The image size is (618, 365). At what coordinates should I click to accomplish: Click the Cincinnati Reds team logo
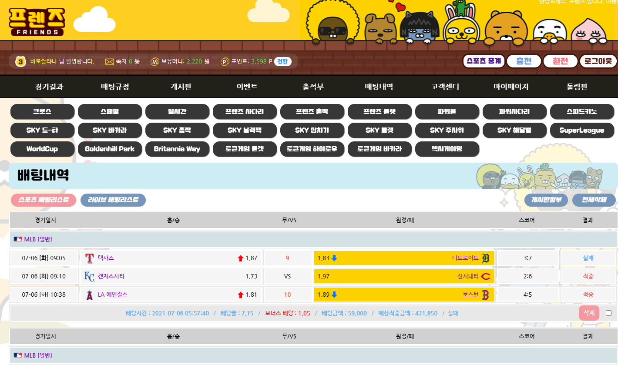pos(486,277)
